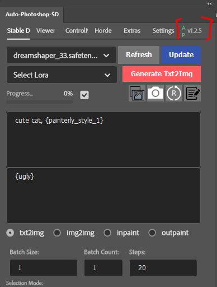Toggle the checkbox next to Progress
The image size is (217, 287).
(x=84, y=95)
